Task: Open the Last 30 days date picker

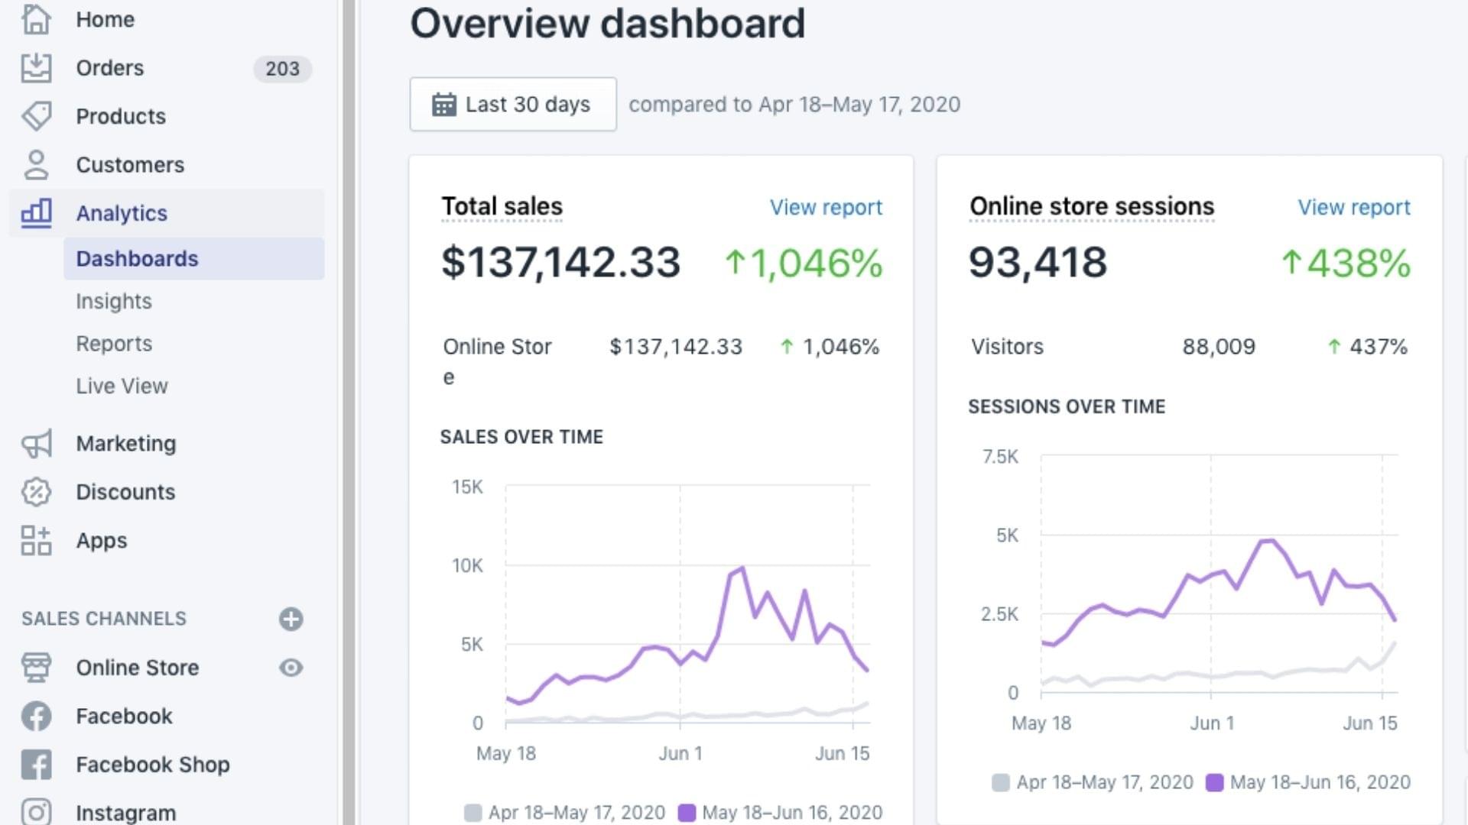Action: click(513, 104)
